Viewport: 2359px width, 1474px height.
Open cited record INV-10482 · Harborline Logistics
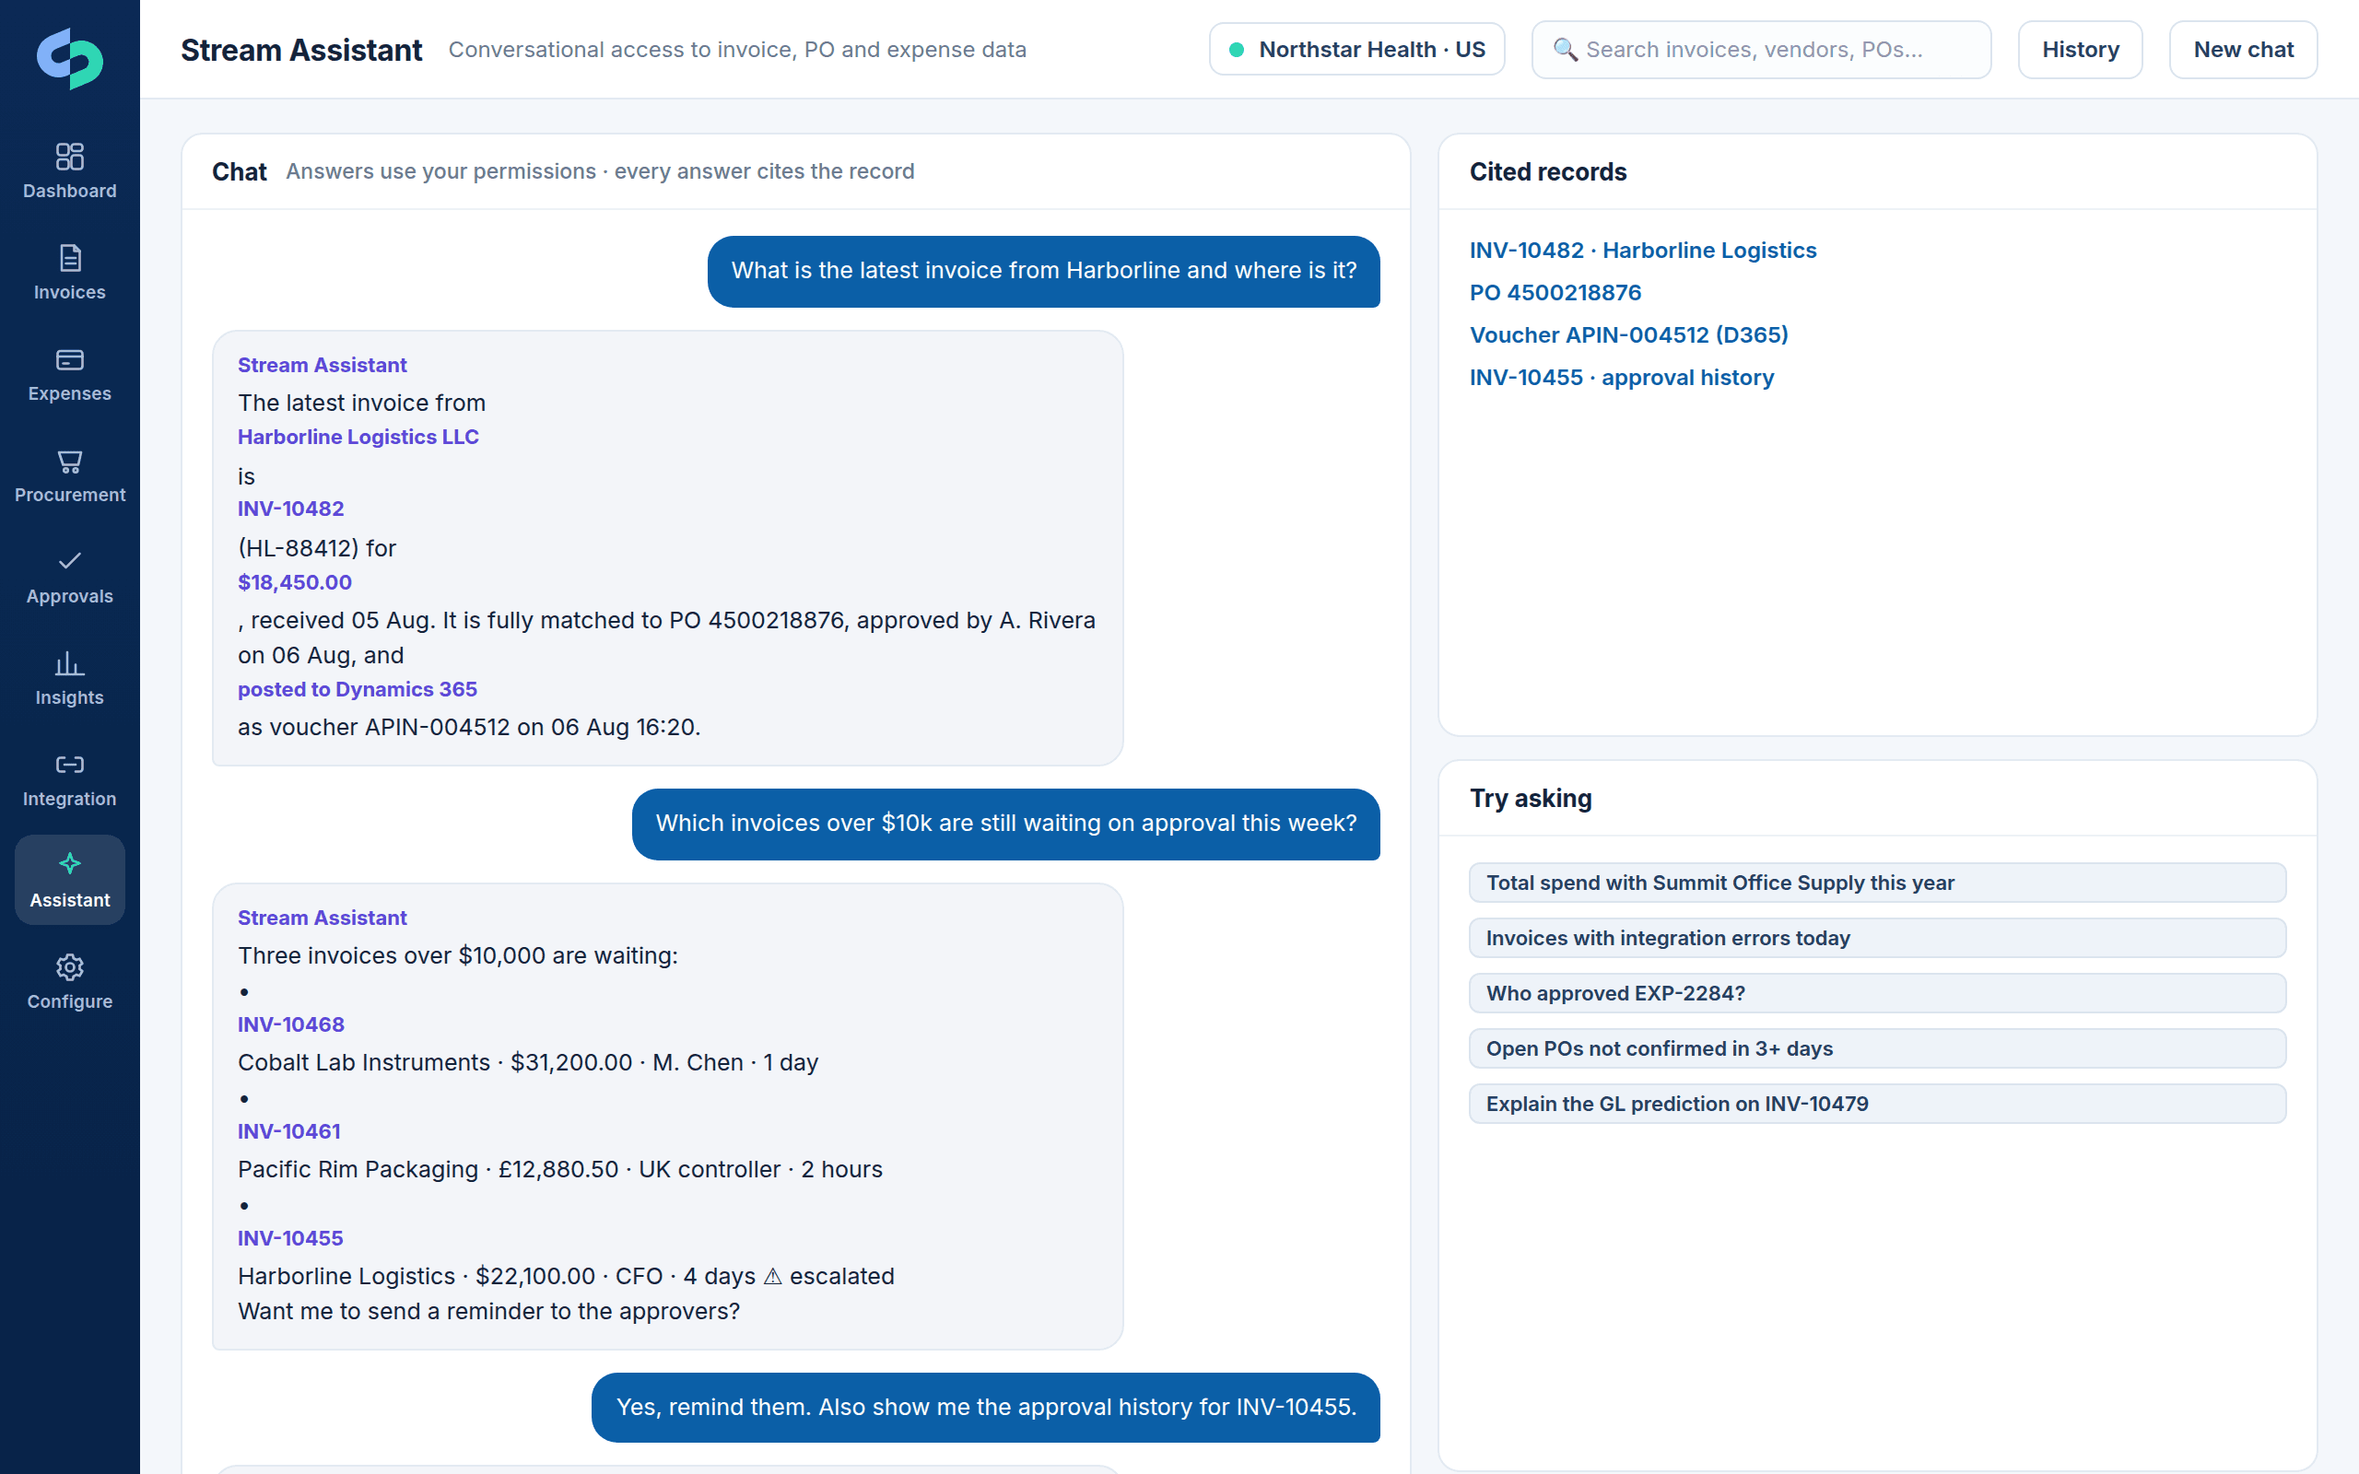(1642, 251)
